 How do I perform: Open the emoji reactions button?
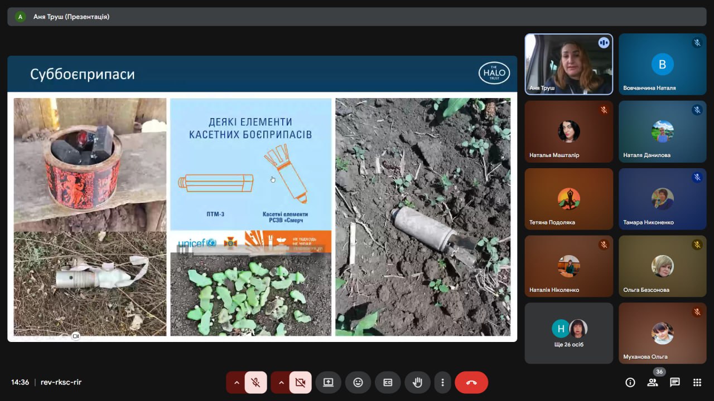(358, 383)
